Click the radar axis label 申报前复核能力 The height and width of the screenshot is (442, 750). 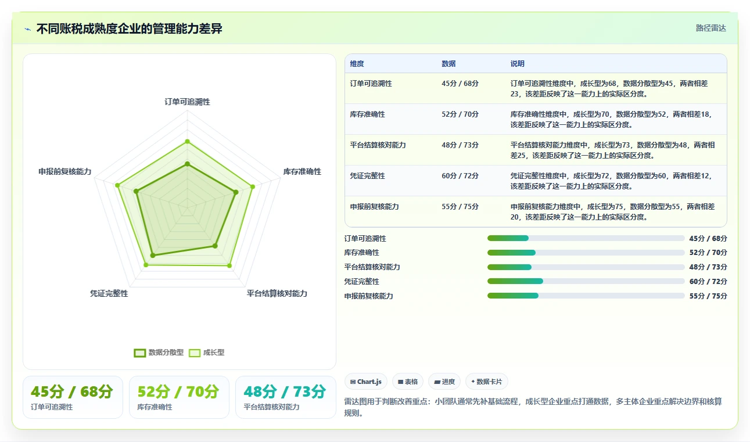(x=65, y=171)
